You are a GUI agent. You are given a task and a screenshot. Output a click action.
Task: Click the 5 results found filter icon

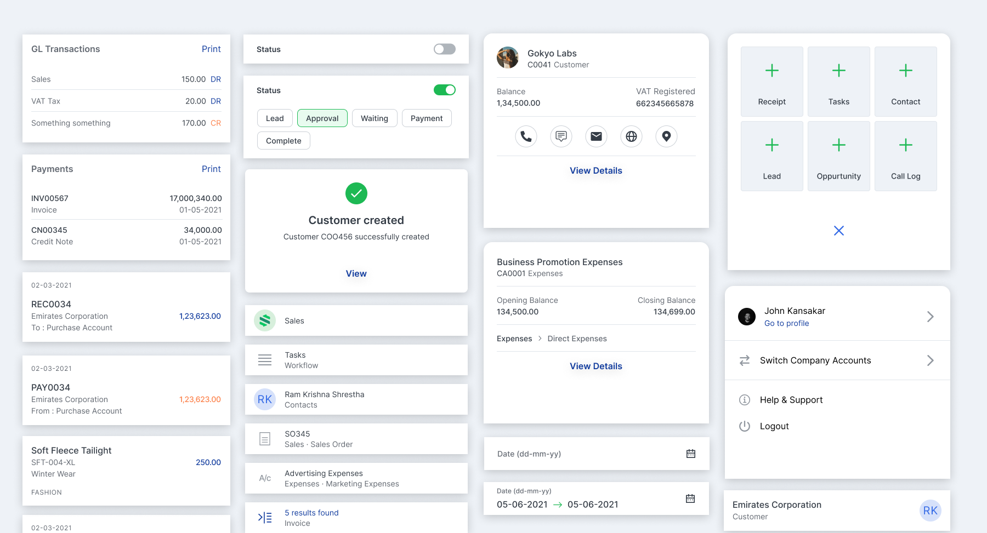[265, 518]
